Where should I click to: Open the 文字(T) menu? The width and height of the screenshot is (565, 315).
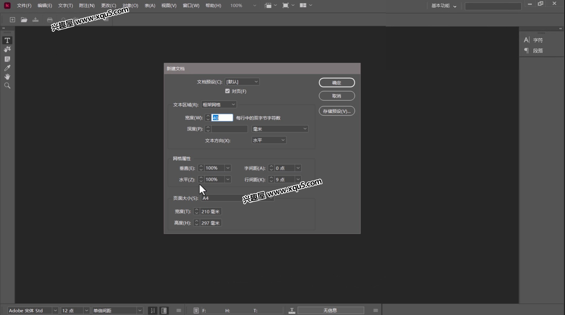(65, 5)
